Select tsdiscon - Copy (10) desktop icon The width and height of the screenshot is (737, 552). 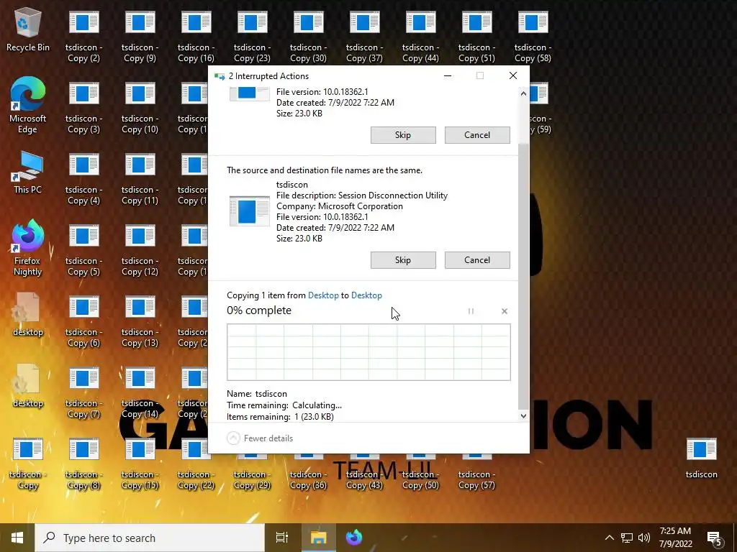coord(140,109)
